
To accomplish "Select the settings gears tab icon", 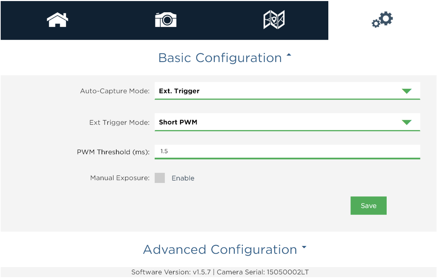I will (x=382, y=20).
